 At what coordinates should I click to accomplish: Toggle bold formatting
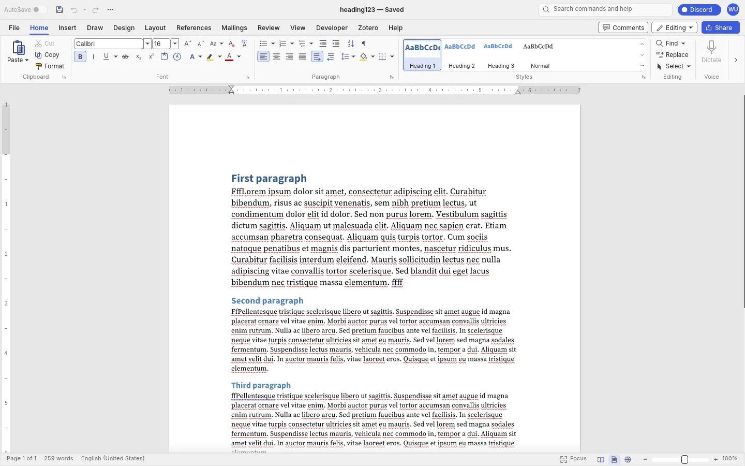click(80, 57)
